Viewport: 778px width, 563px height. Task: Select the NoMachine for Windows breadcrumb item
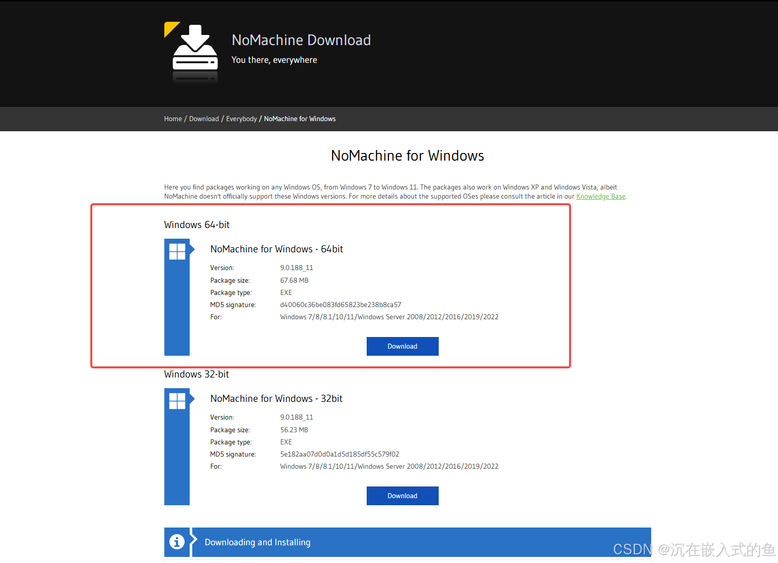(x=300, y=119)
